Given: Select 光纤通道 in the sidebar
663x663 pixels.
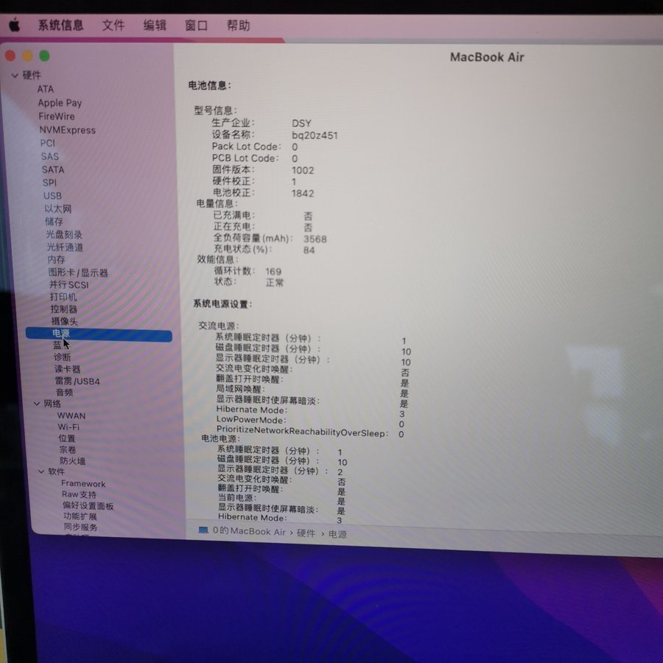Looking at the screenshot, I should 65,247.
